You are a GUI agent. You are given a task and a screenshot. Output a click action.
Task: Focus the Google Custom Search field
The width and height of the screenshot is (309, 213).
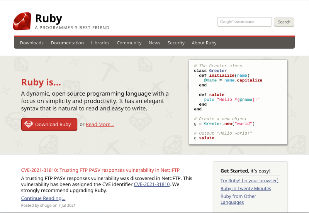coord(244,22)
